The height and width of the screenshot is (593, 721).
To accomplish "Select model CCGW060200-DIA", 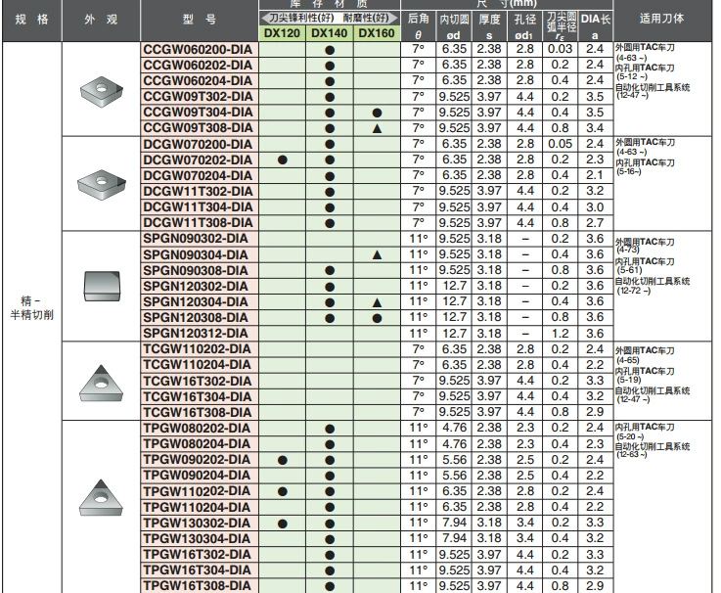I will pyautogui.click(x=199, y=50).
